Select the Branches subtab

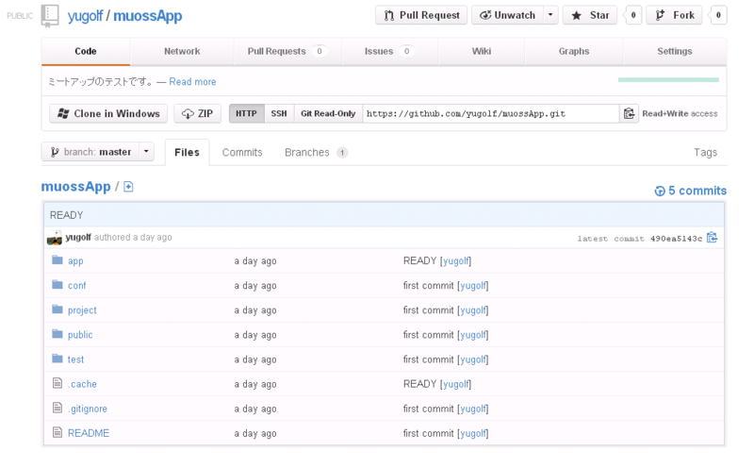[316, 153]
